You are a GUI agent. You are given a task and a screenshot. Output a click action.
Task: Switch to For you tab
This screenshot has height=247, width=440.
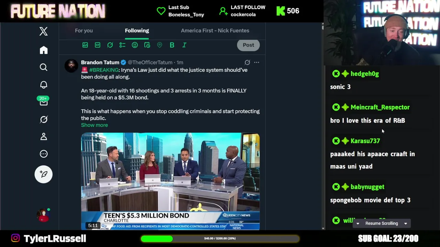point(84,31)
